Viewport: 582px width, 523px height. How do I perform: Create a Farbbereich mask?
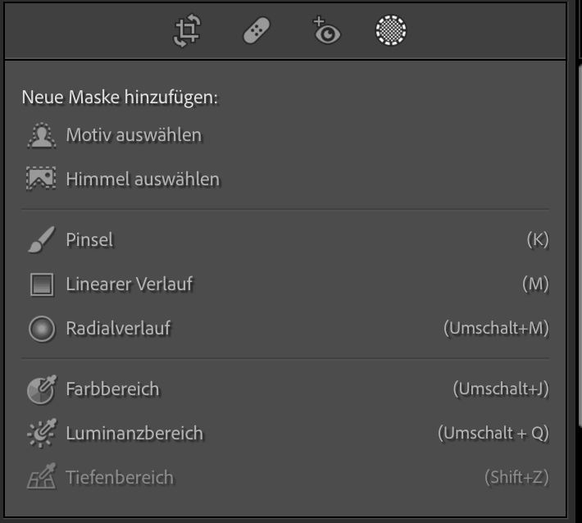tap(285, 389)
